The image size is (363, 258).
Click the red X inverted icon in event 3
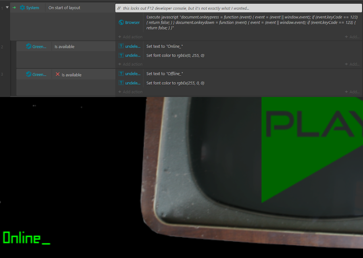[x=58, y=74]
